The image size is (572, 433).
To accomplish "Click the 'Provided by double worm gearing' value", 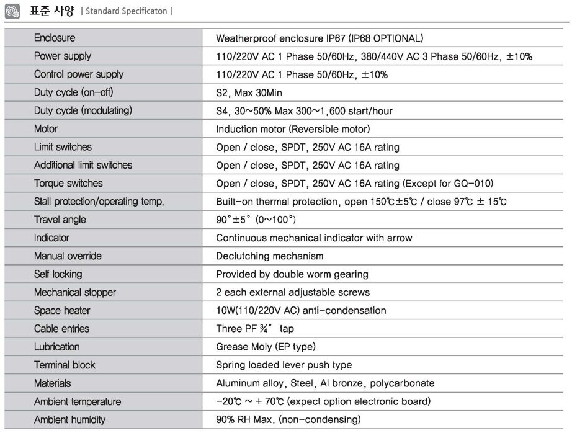I will click(292, 274).
